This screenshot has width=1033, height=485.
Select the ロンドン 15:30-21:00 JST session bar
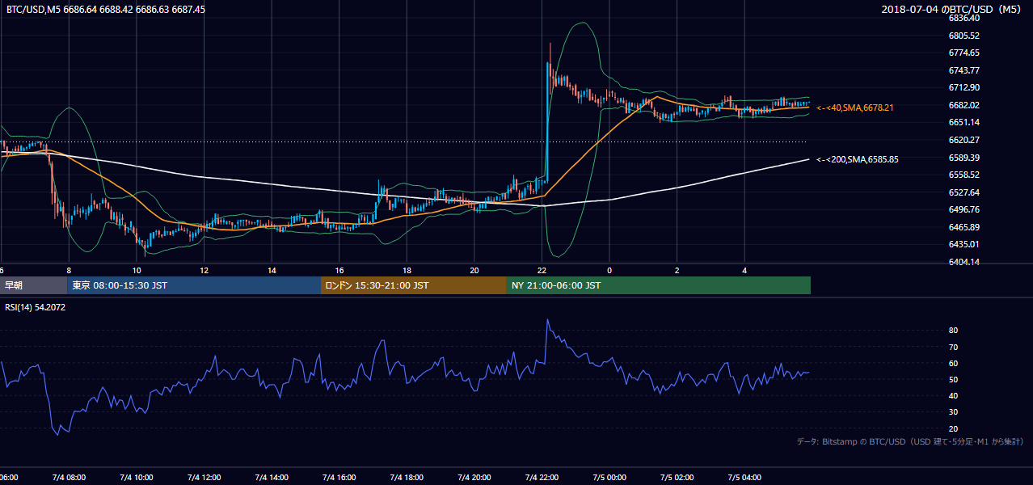coord(414,285)
